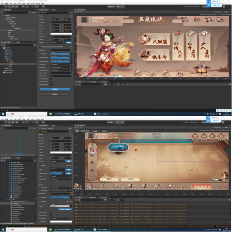Click Cocos Creator taskbar item below Lobby window
Screen dimensions: 232x232
coord(102,114)
